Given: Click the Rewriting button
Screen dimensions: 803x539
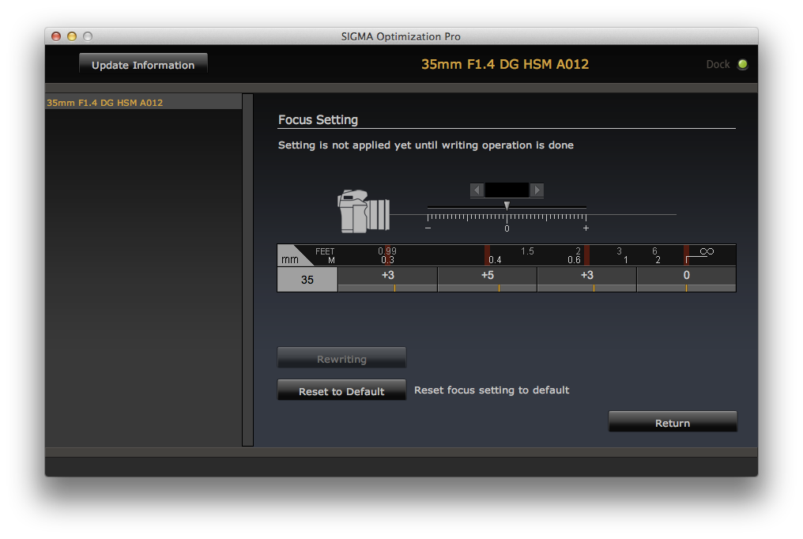Looking at the screenshot, I should pos(341,358).
